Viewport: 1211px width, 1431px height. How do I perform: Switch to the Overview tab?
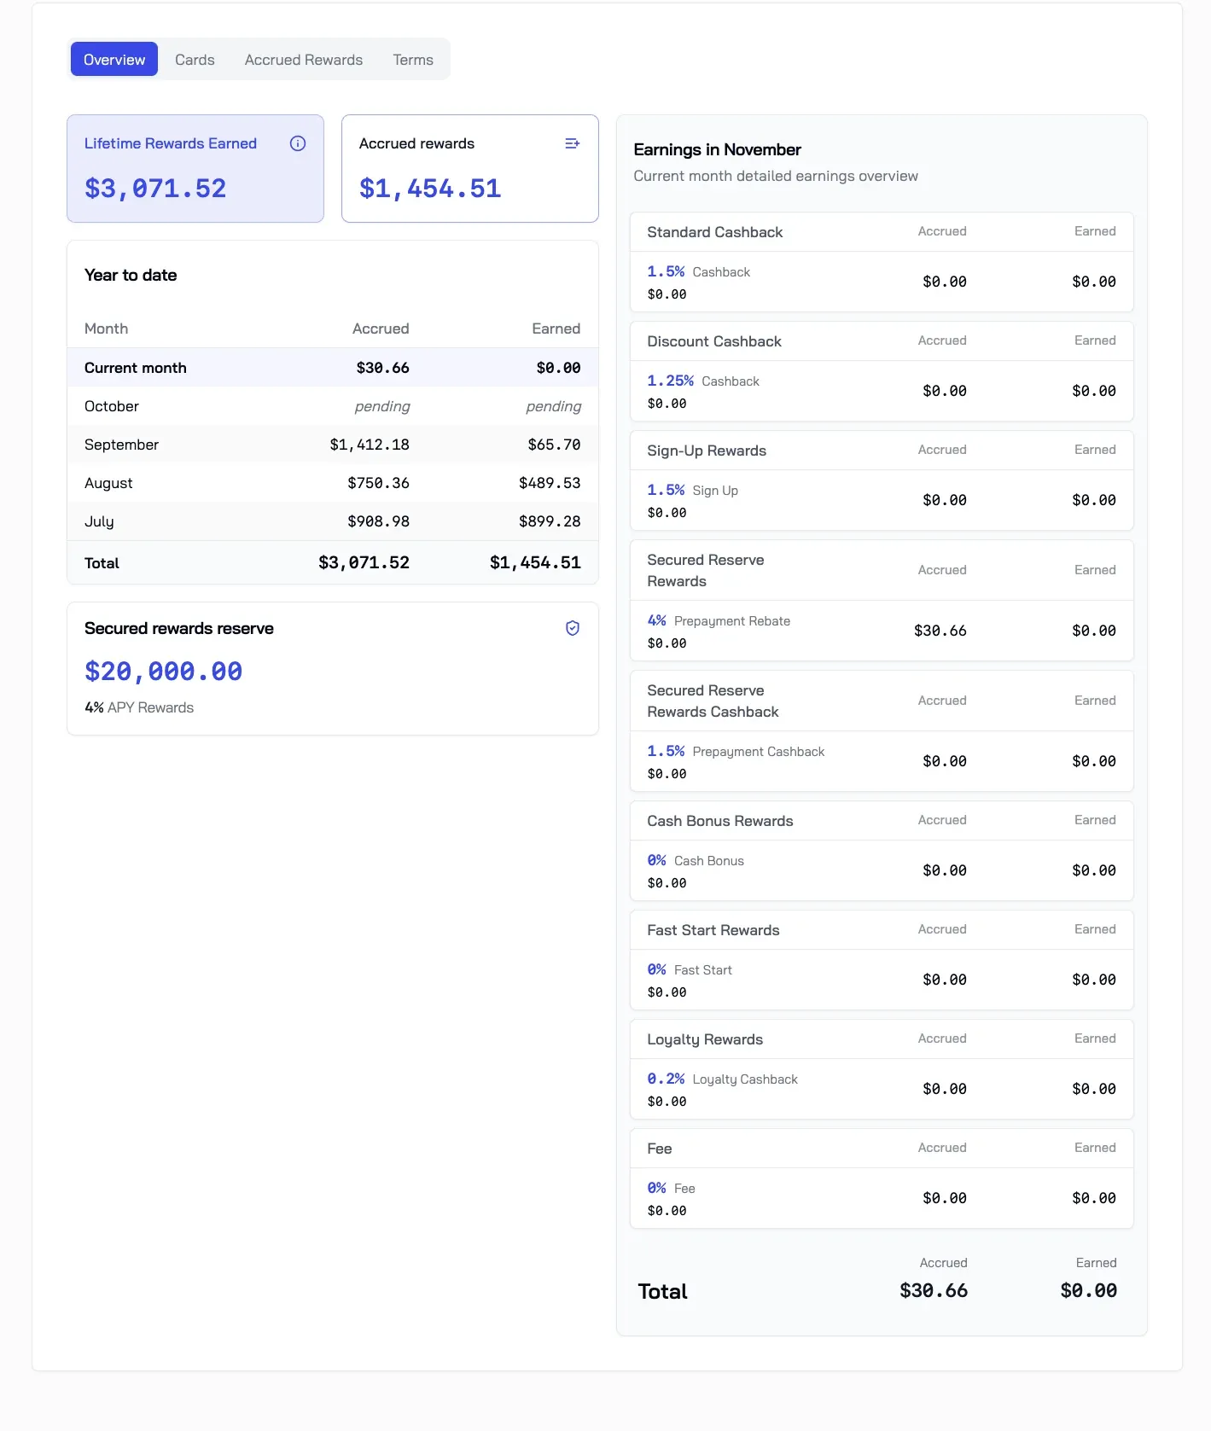(x=114, y=59)
